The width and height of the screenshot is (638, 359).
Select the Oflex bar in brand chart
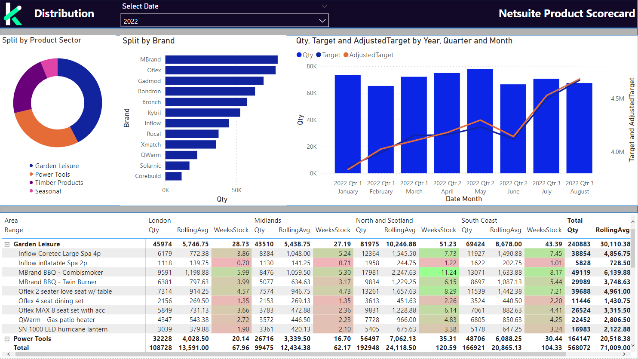pos(221,70)
